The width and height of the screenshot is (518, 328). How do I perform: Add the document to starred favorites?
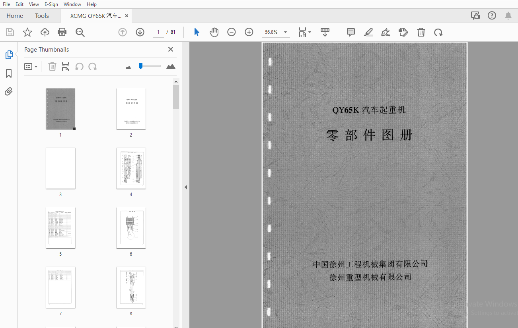(27, 32)
